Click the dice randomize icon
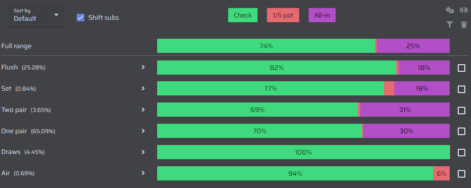 point(449,10)
